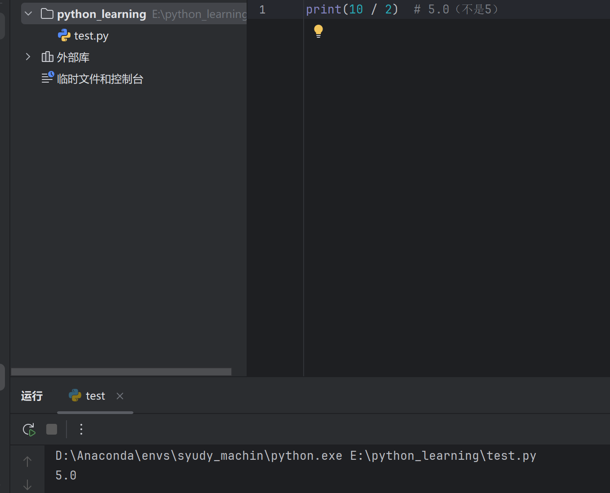This screenshot has height=493, width=610.
Task: Expand the 外部库 node
Action: coord(28,57)
